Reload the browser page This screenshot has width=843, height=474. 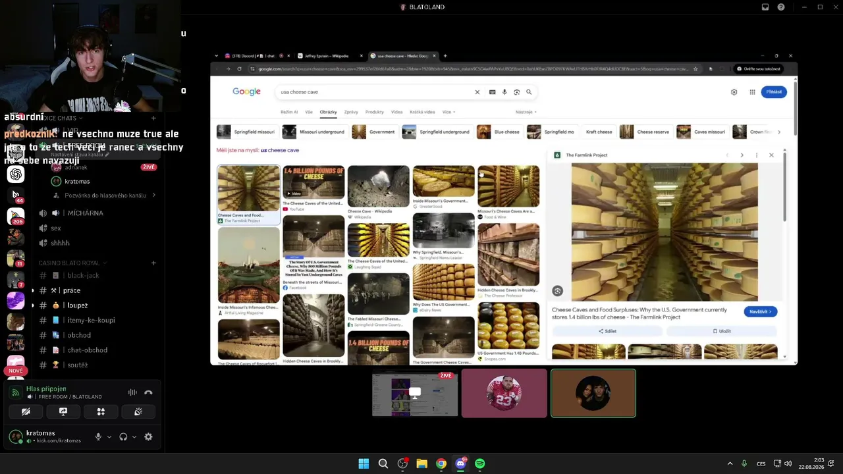click(239, 68)
